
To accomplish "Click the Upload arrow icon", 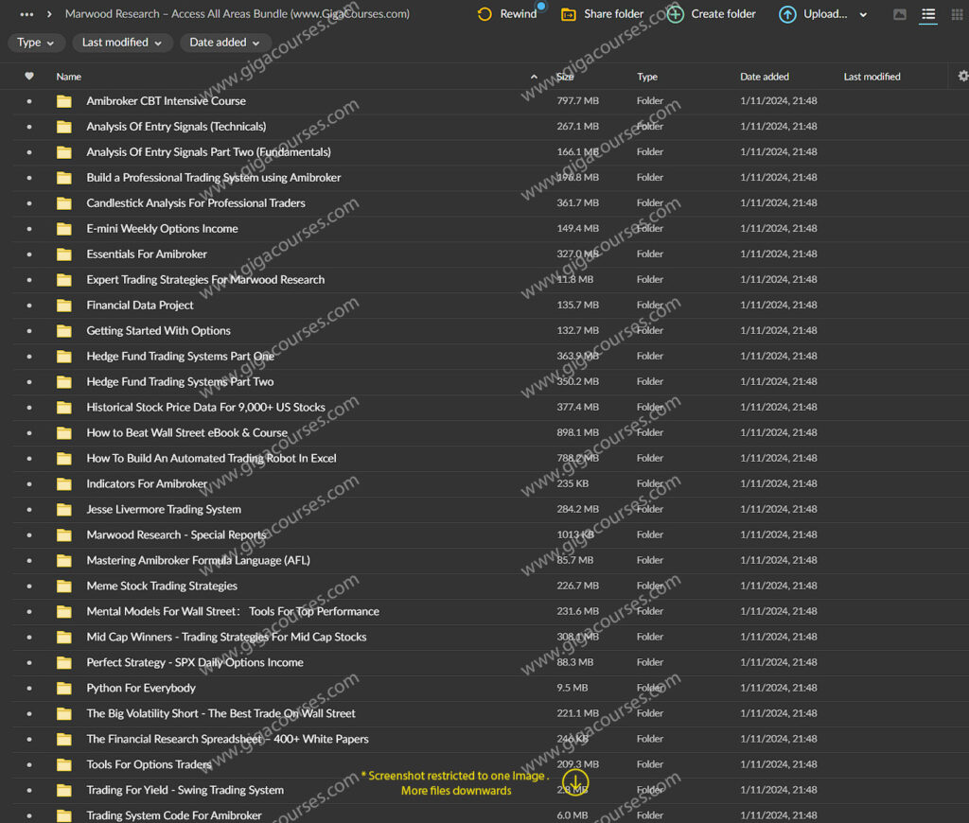I will coord(787,14).
